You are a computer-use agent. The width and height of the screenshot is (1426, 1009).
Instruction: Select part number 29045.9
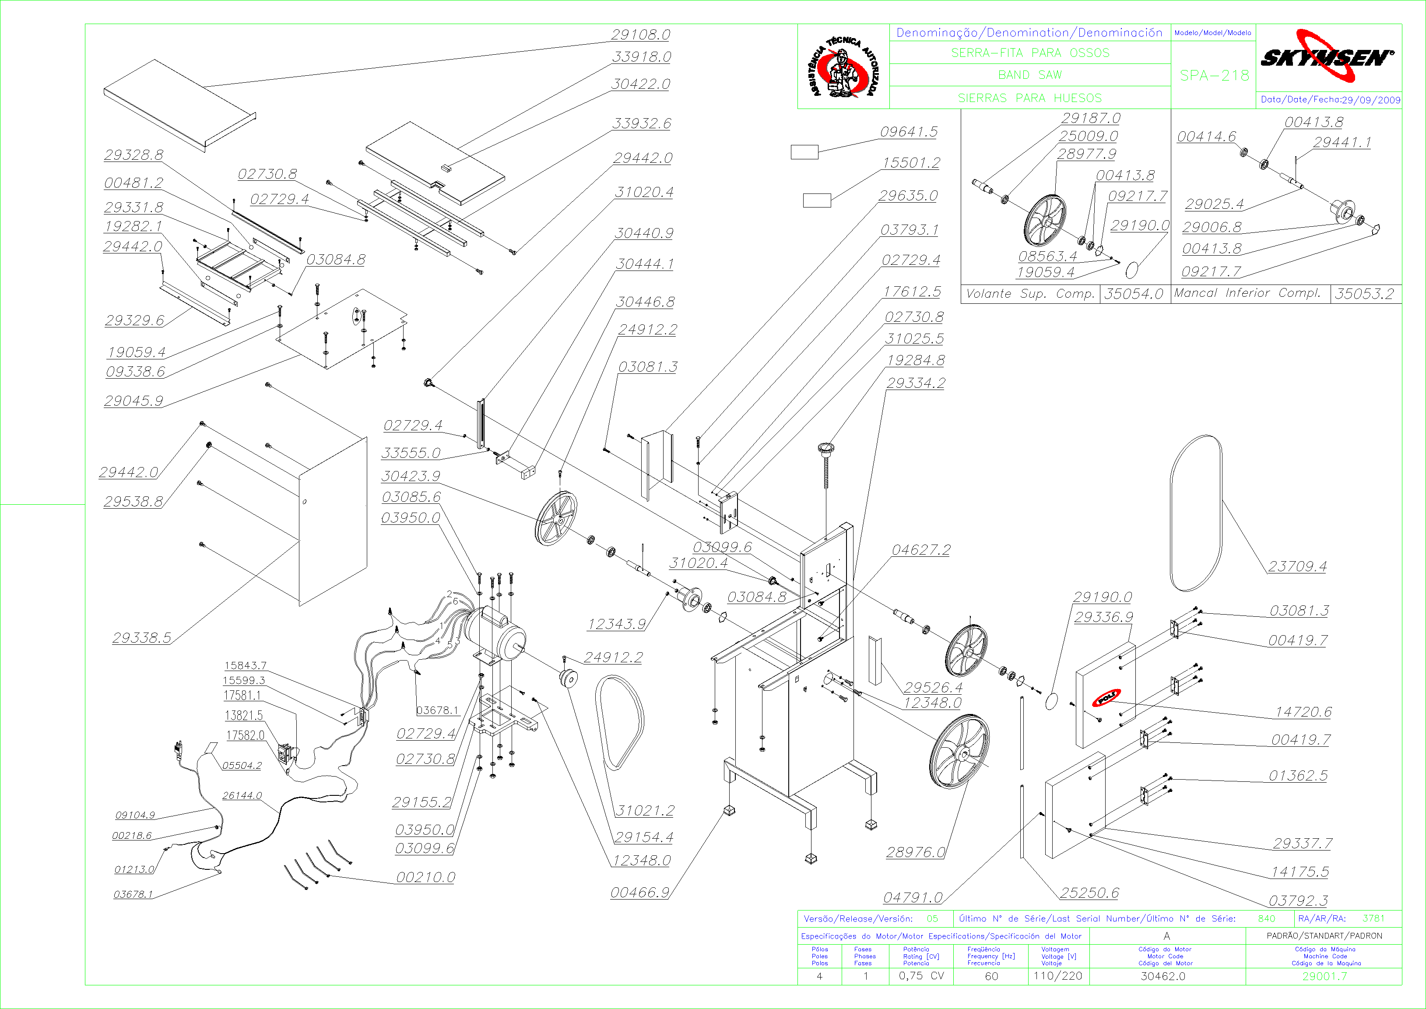(133, 401)
